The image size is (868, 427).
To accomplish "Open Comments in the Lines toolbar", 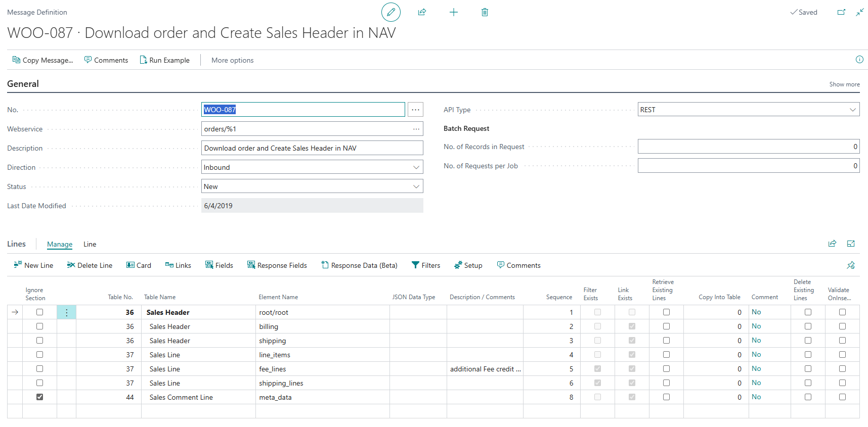I will (519, 265).
